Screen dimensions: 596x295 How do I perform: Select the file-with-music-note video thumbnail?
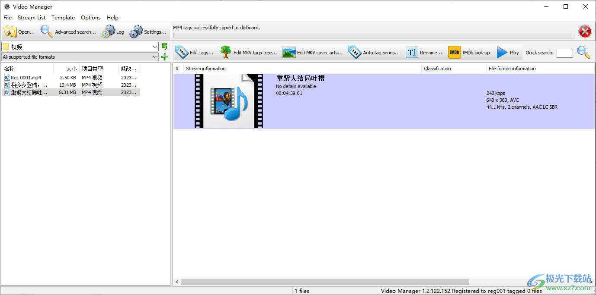click(229, 101)
